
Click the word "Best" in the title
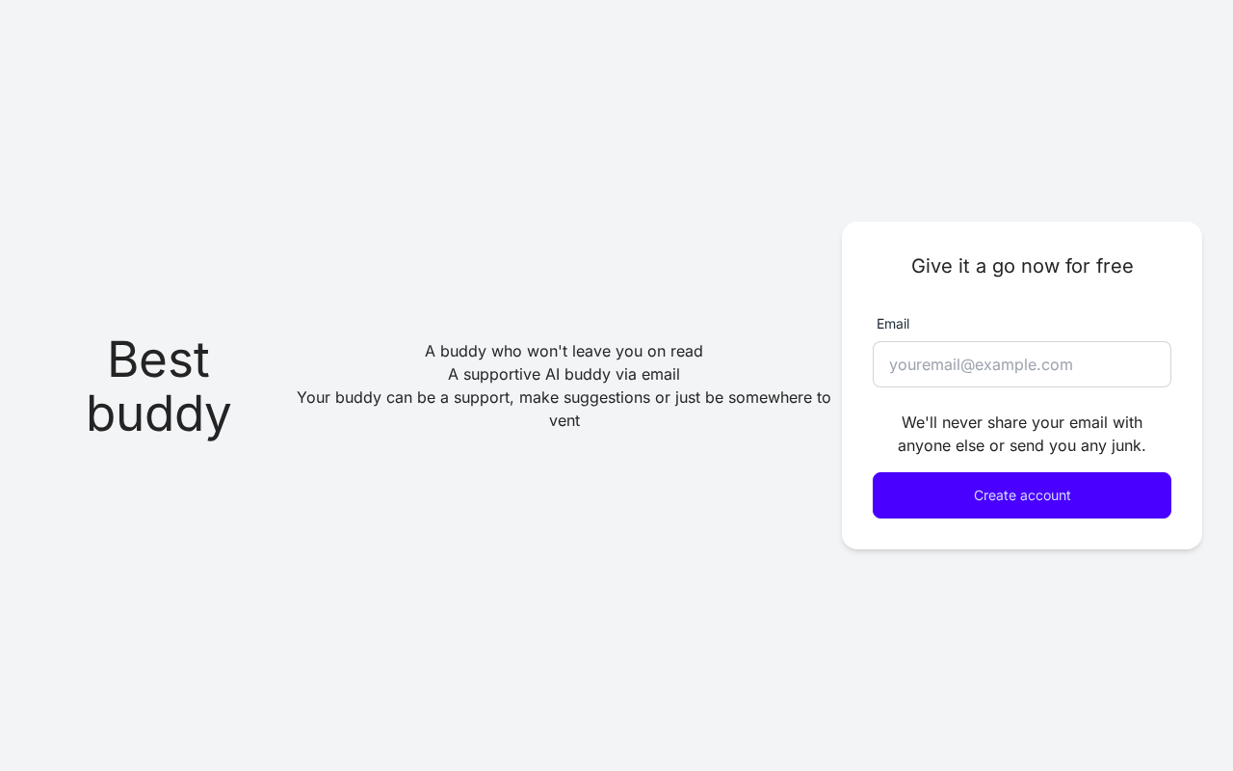click(x=159, y=359)
